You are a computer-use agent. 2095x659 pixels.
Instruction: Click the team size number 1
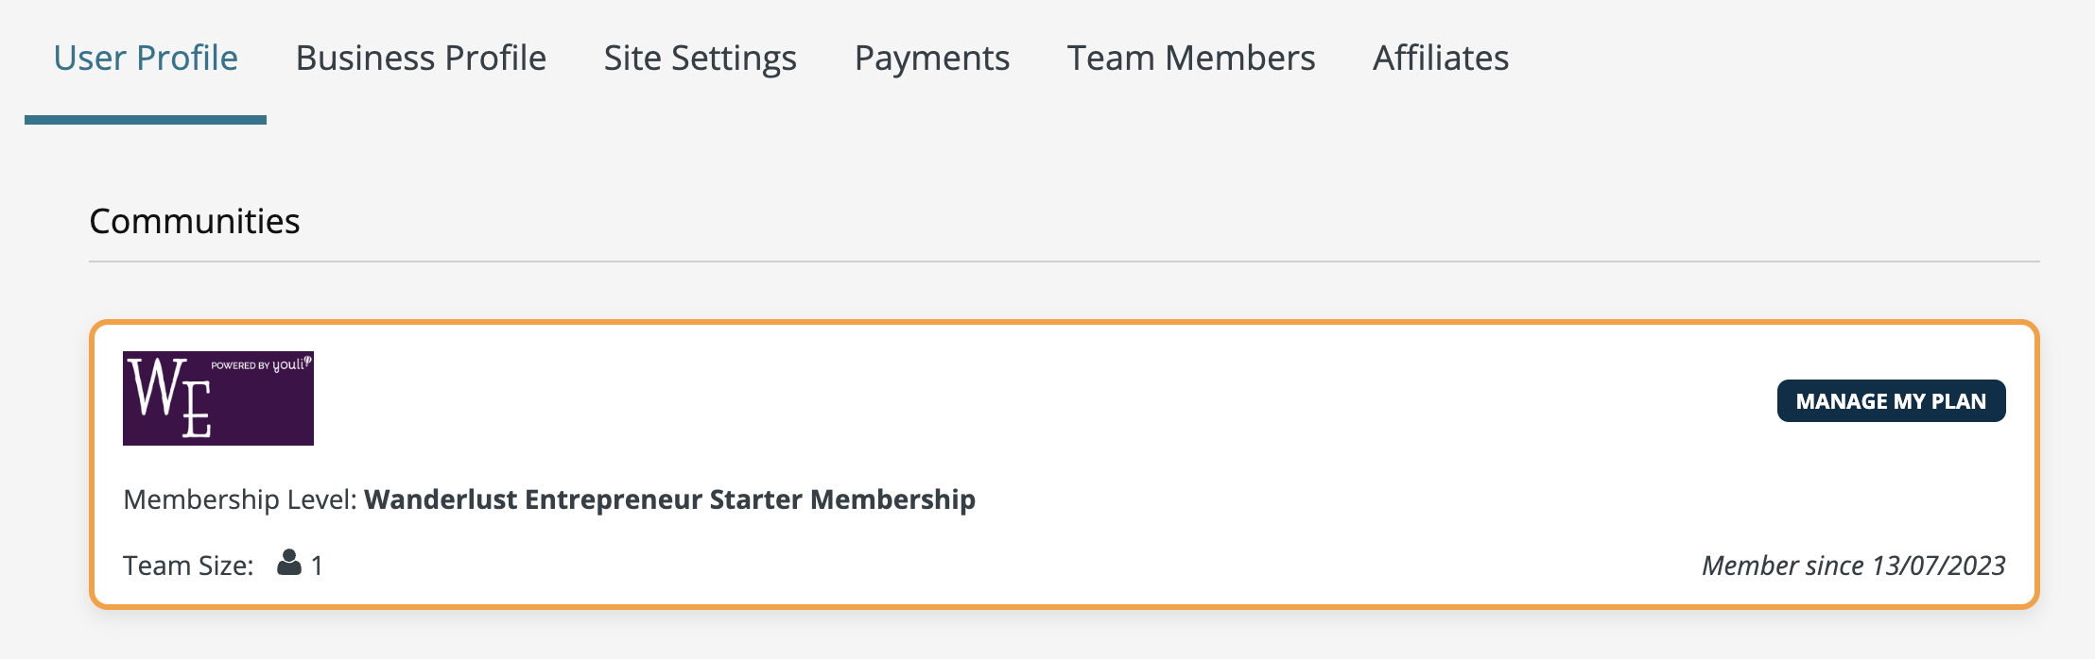[x=317, y=566]
